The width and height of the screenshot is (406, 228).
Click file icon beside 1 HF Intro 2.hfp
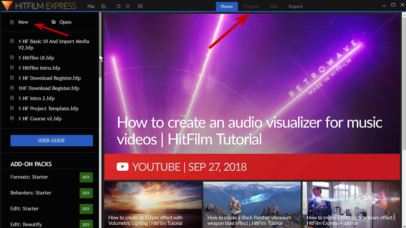[12, 98]
